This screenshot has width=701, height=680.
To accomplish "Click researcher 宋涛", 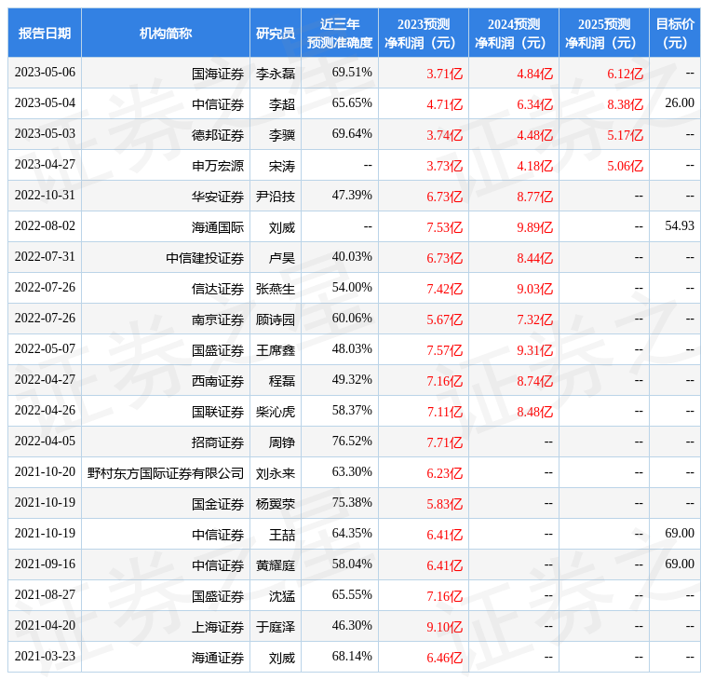I will pyautogui.click(x=282, y=166).
